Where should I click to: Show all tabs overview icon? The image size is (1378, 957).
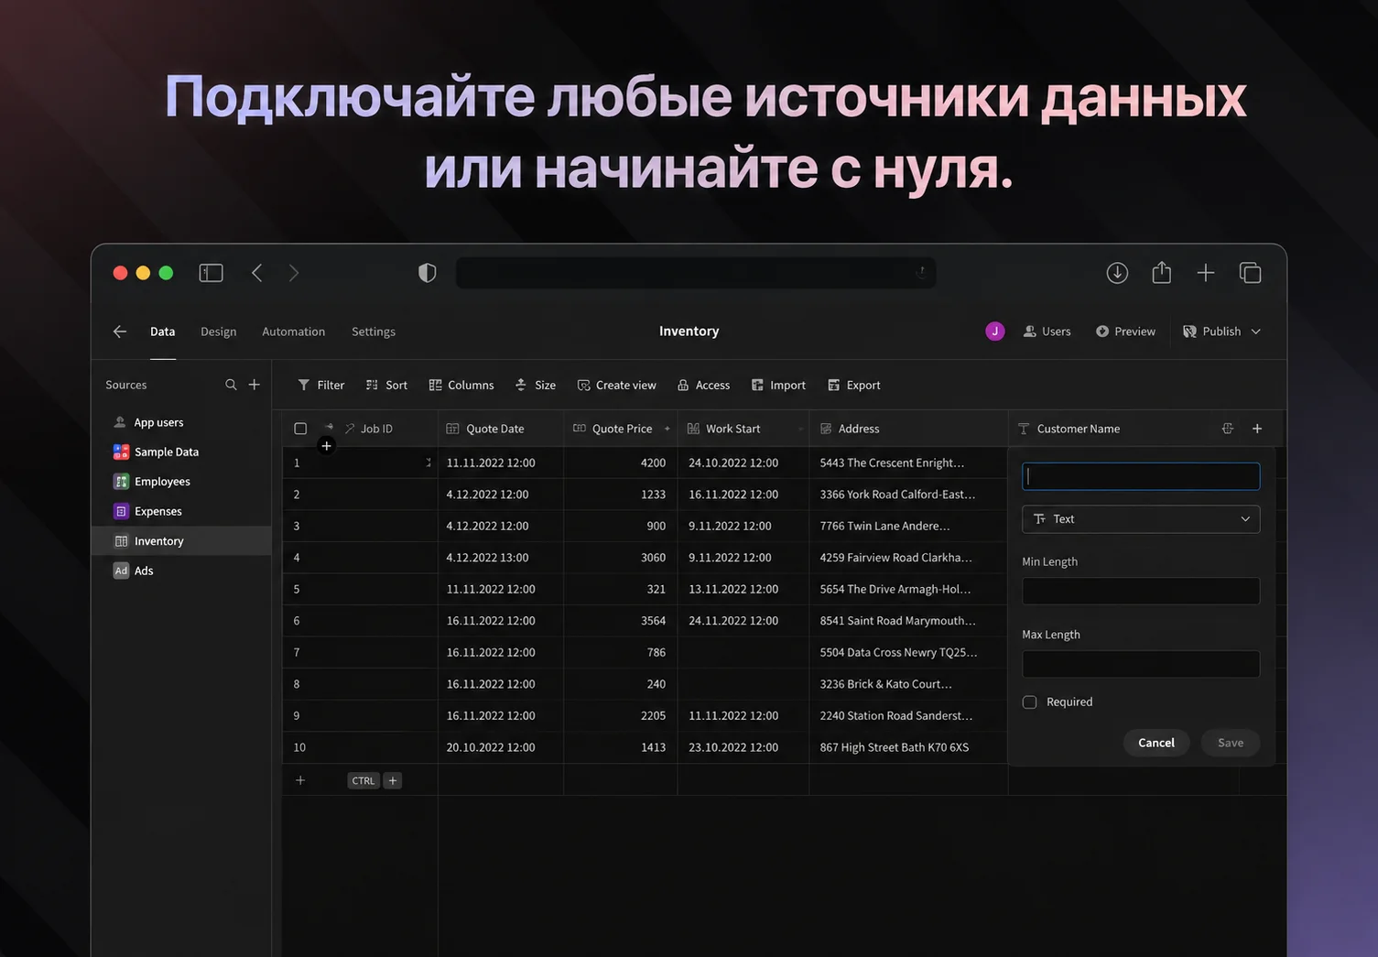click(x=1251, y=273)
